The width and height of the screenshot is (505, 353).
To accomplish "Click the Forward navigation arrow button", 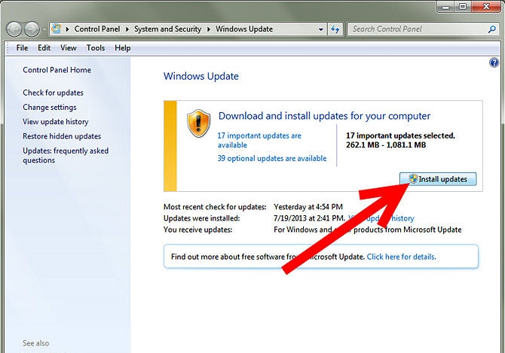I will pyautogui.click(x=32, y=29).
